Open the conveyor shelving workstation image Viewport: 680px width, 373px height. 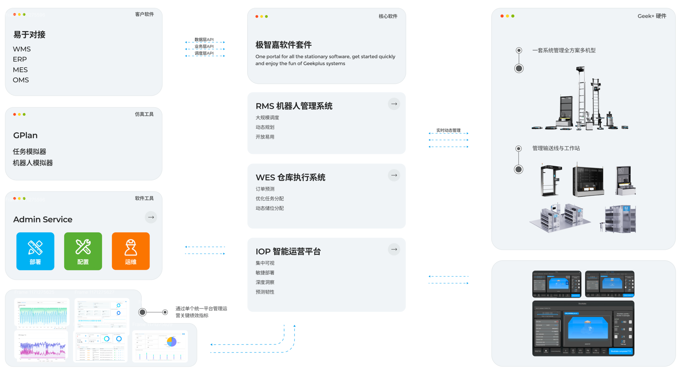click(560, 218)
